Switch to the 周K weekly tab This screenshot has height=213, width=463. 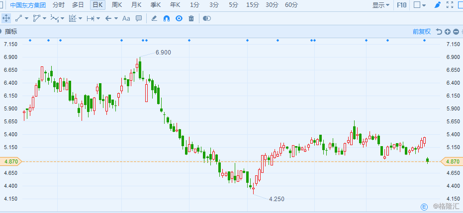[117, 5]
